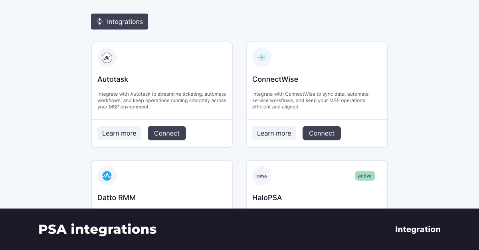Click the active badge on HaloPSA
This screenshot has width=479, height=250.
tap(365, 176)
